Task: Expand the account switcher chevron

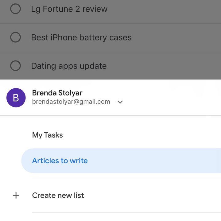Action: 120,102
